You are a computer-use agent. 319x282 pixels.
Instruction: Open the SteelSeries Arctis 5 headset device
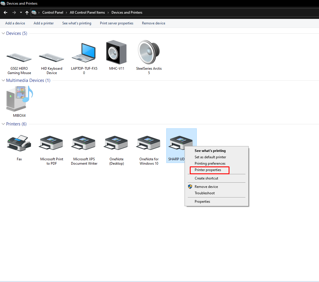click(x=149, y=54)
